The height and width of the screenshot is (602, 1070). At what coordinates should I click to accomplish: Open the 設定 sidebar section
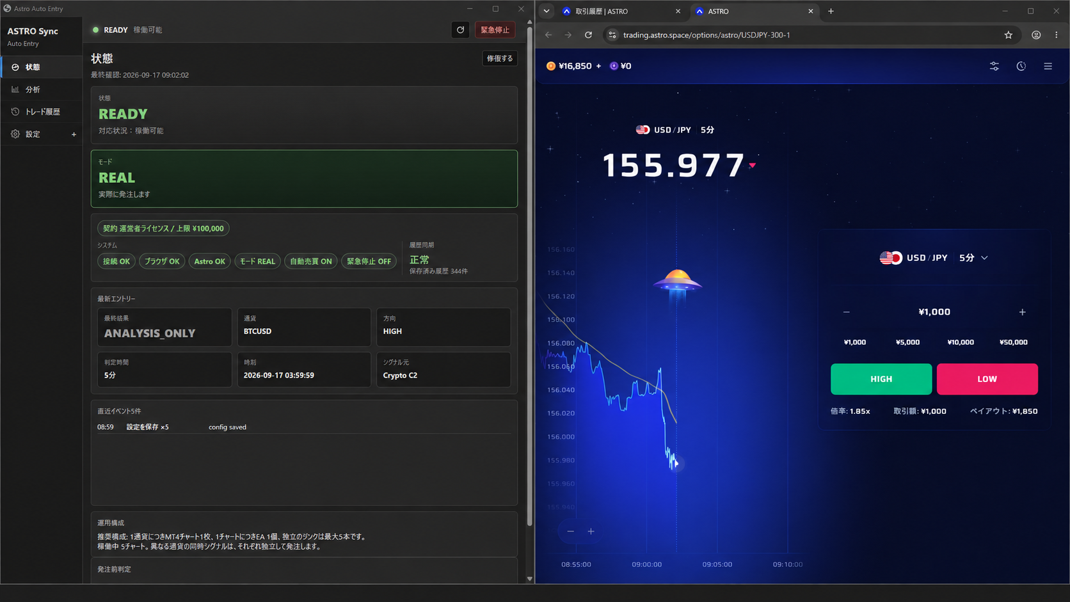[41, 134]
